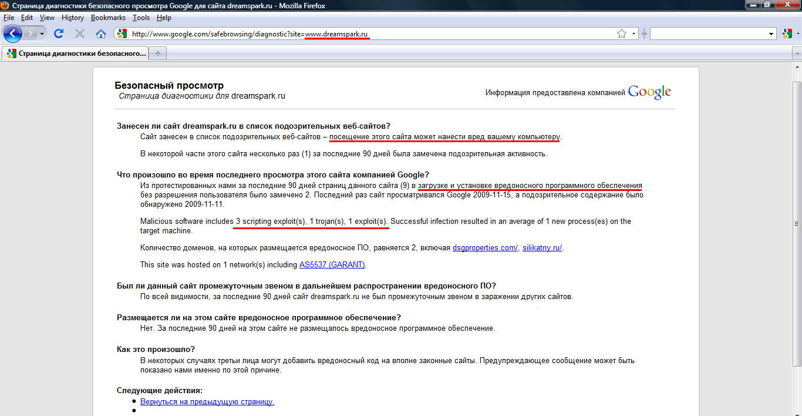802x416 pixels.
Task: Go back with the blue Back arrow
Action: click(12, 33)
